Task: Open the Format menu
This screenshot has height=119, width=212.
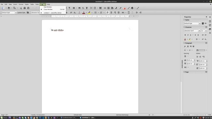Action: [x=21, y=4]
